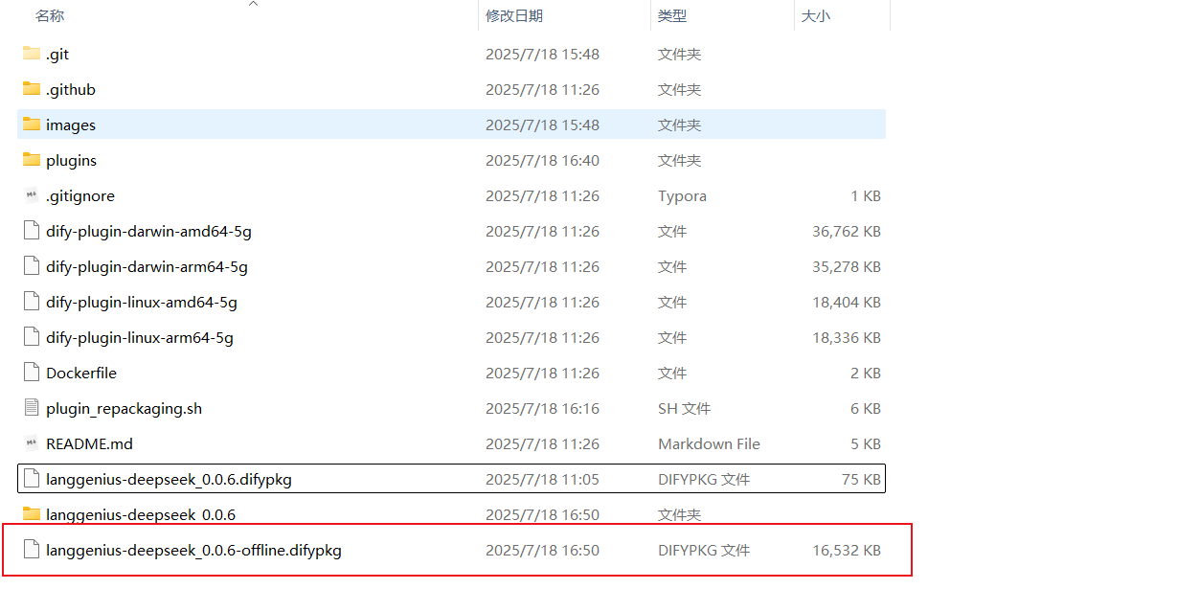Sort by 大小 column header
The width and height of the screenshot is (1177, 612).
tap(815, 15)
